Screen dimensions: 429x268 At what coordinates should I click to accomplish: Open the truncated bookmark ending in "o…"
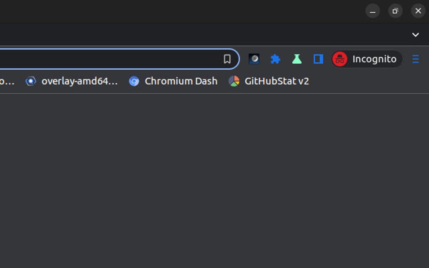[7, 81]
